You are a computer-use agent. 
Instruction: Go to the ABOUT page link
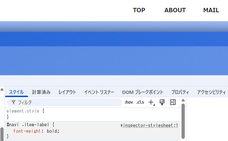[175, 10]
